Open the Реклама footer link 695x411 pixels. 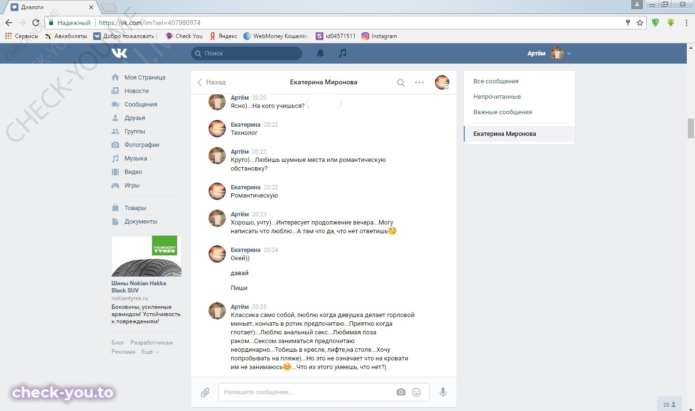pos(124,352)
